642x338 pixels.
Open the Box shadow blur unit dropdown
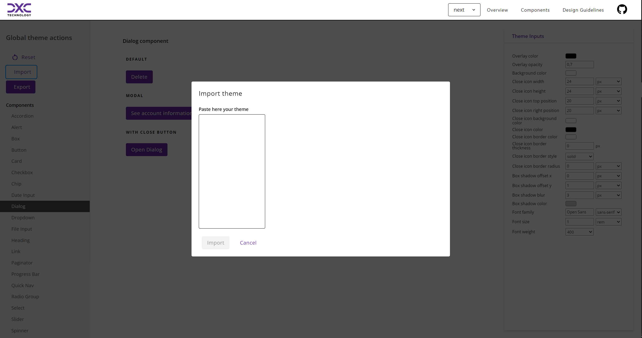(608, 195)
